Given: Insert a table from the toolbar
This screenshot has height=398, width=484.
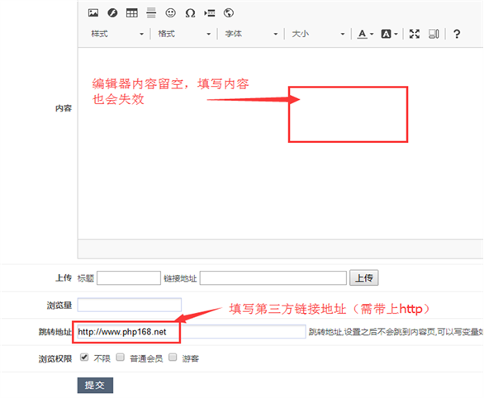Looking at the screenshot, I should 132,13.
